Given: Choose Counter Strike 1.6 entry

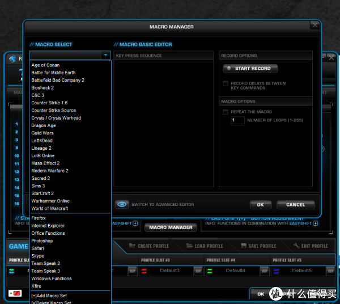Looking at the screenshot, I should pyautogui.click(x=49, y=103).
